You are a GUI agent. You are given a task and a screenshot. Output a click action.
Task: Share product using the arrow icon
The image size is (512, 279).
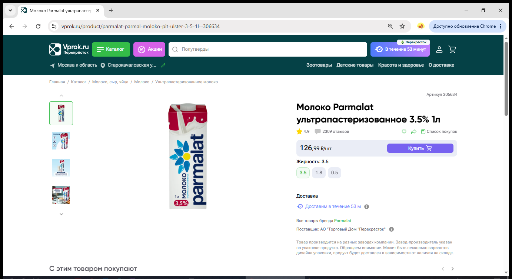(x=414, y=131)
